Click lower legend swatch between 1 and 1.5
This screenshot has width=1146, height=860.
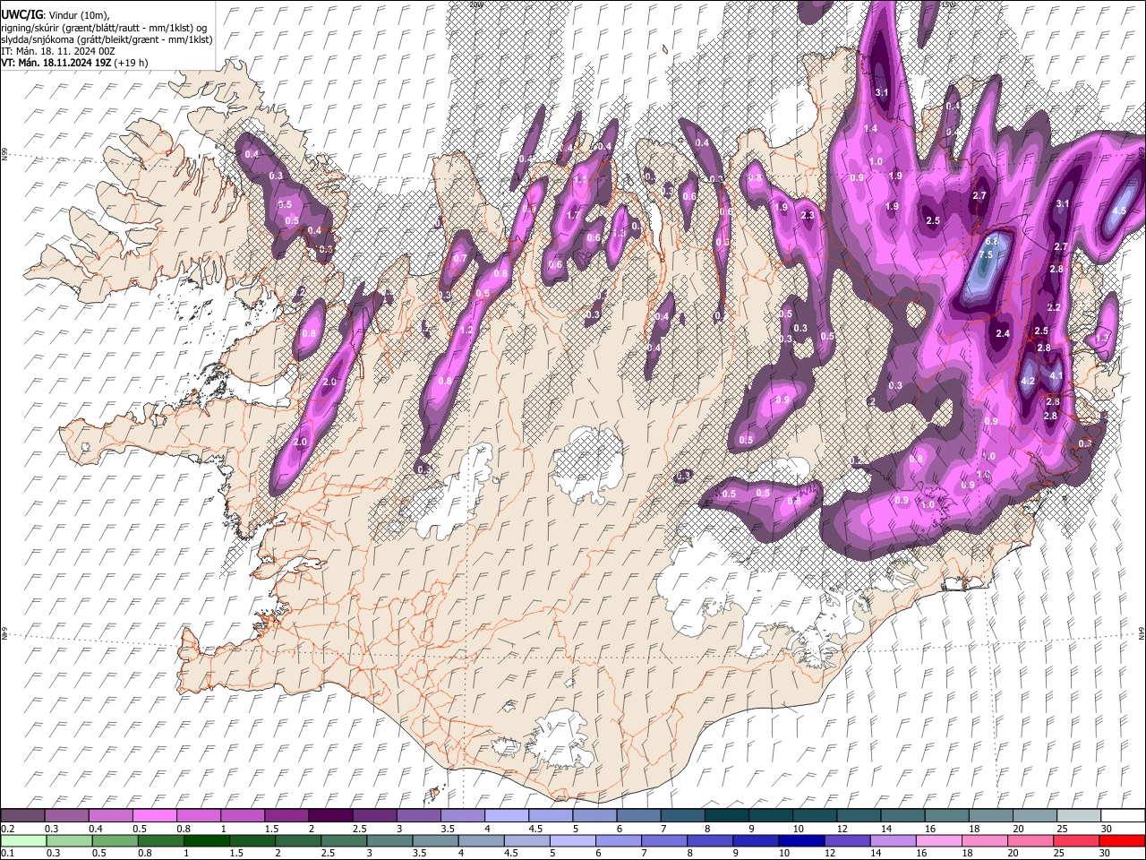tap(207, 840)
